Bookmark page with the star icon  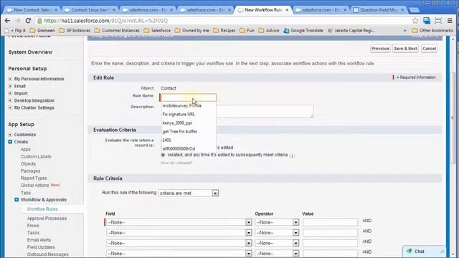coord(415,21)
